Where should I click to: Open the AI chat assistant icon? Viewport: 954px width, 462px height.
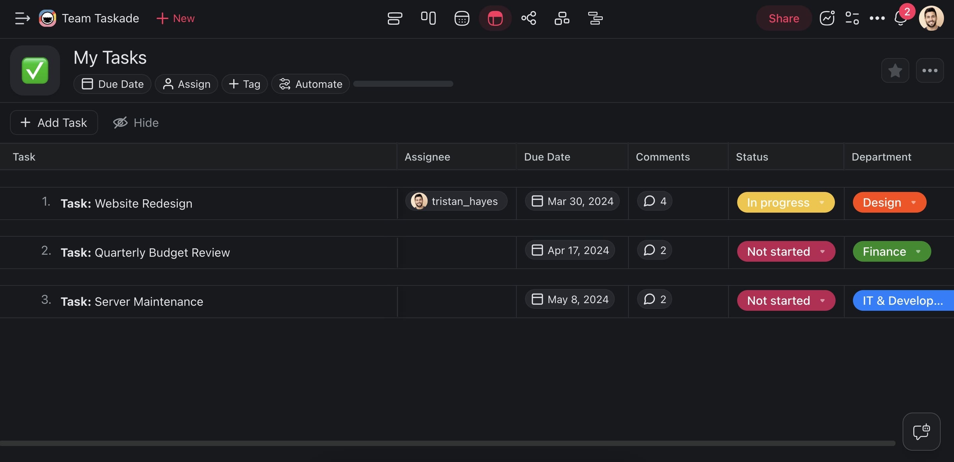click(x=921, y=432)
